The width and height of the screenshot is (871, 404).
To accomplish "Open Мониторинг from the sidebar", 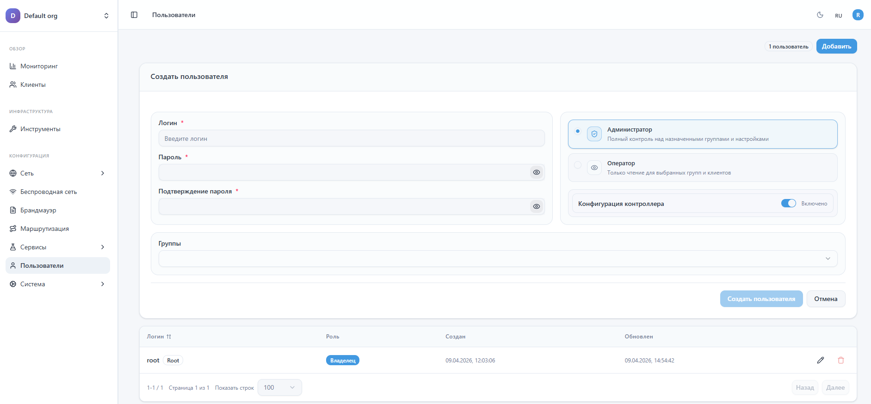I will click(x=39, y=66).
